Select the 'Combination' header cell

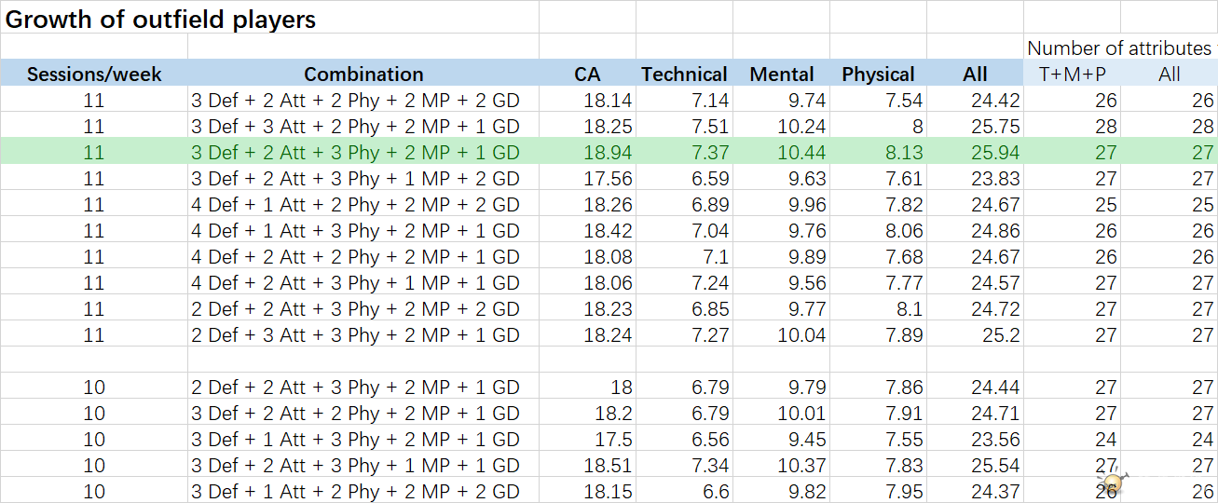click(x=363, y=75)
